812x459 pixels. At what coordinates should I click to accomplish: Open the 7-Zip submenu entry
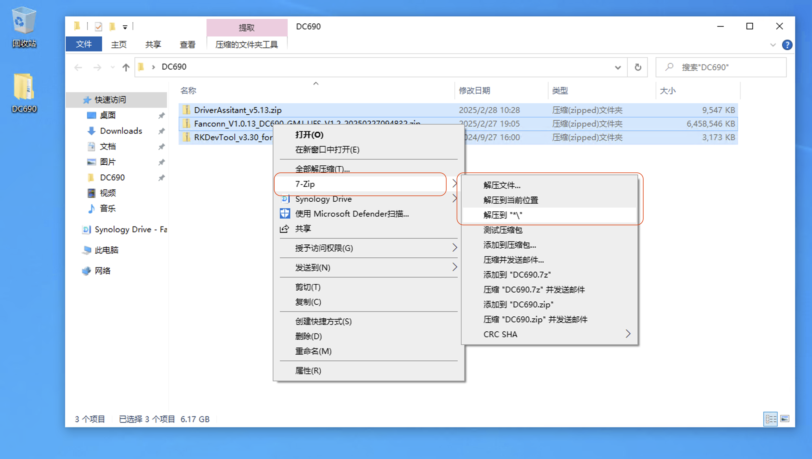click(366, 184)
